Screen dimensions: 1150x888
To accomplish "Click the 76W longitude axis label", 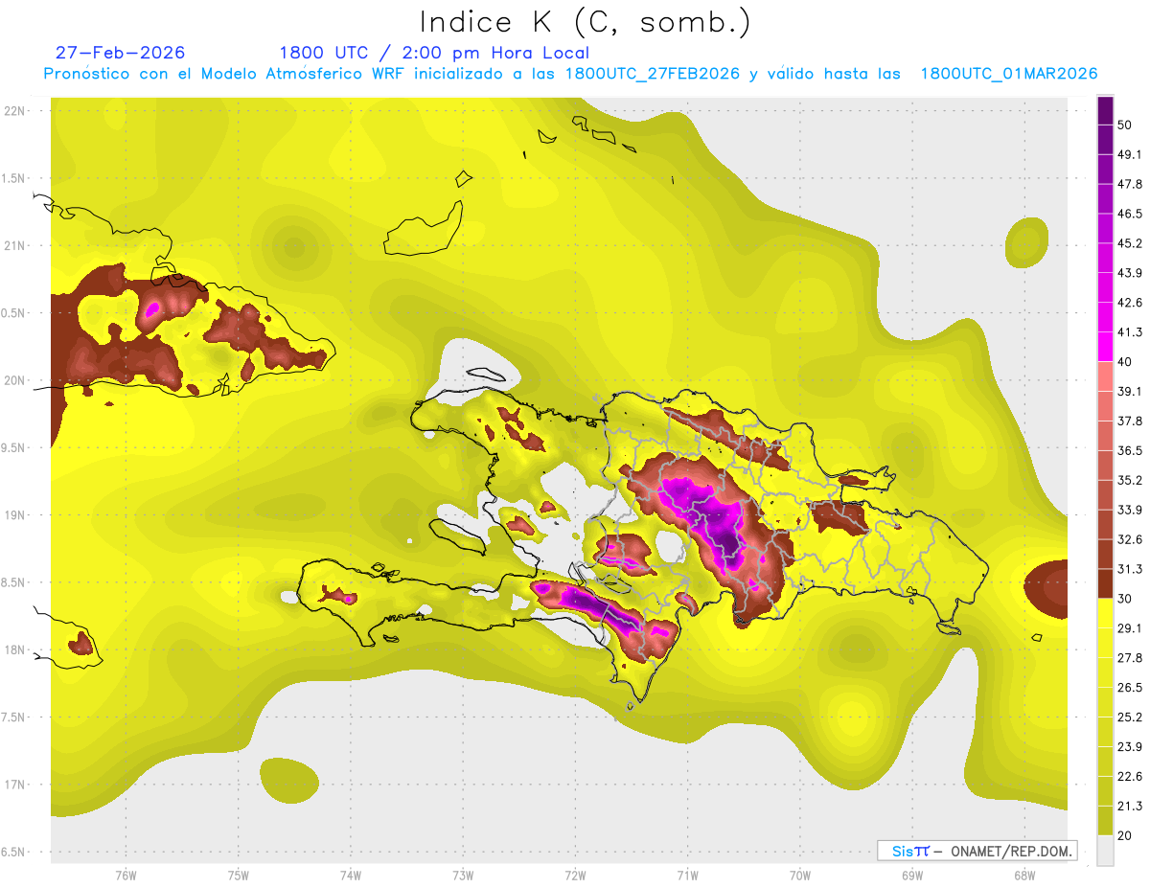I will tap(126, 875).
